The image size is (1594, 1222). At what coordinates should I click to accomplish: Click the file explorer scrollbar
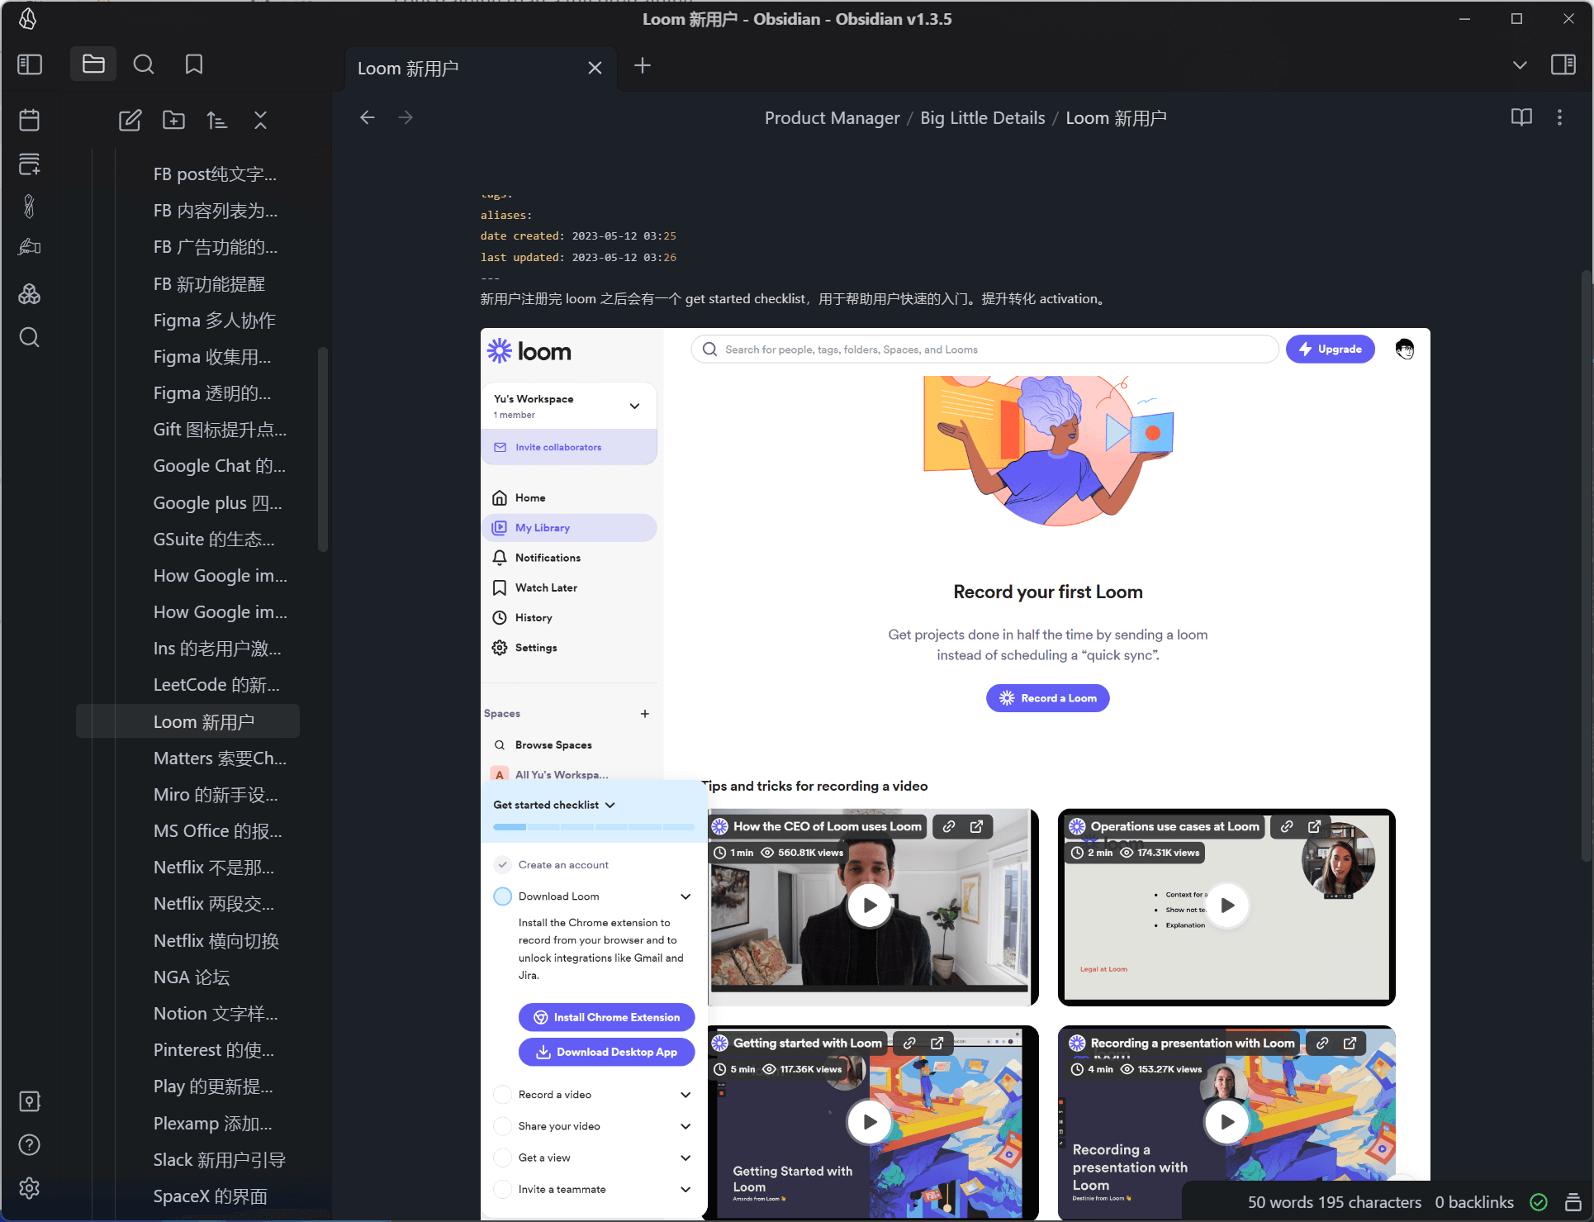[323, 450]
